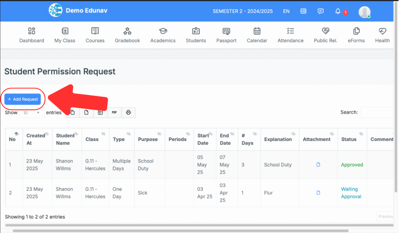Print the permission request table
Image resolution: width=399 pixels, height=233 pixels.
129,112
